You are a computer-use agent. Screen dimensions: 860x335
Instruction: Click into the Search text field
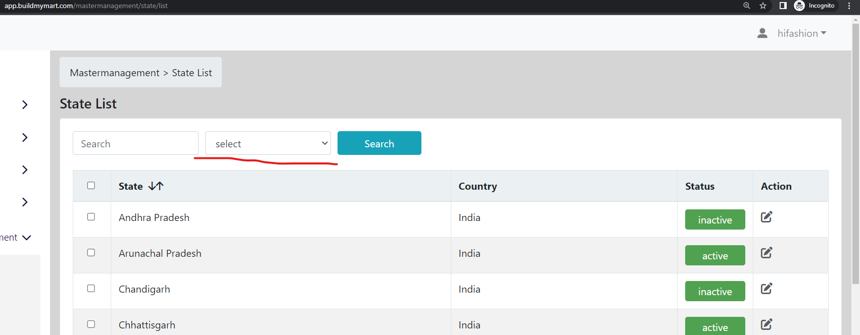tap(135, 143)
